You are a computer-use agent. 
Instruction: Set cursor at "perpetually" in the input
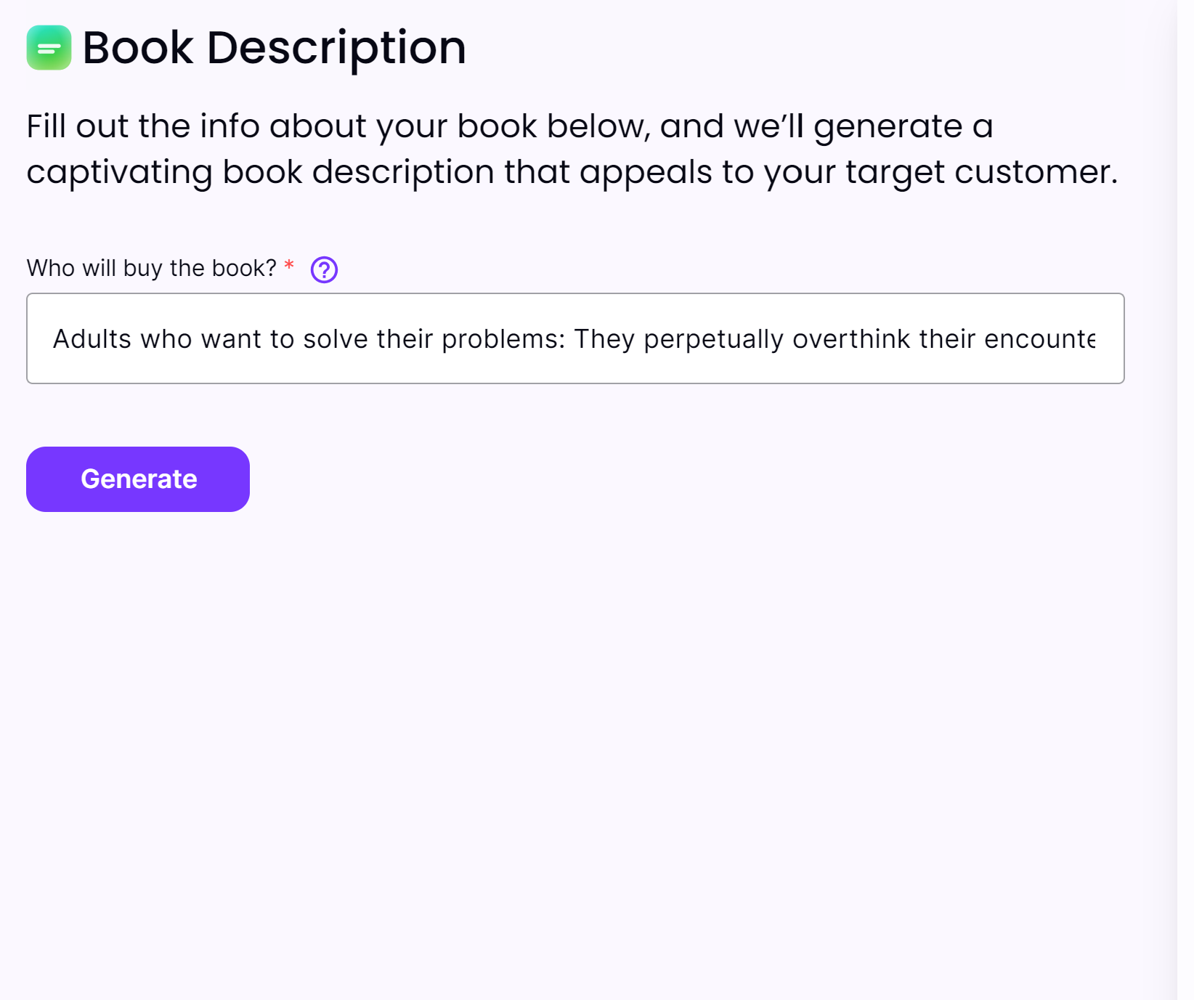713,339
